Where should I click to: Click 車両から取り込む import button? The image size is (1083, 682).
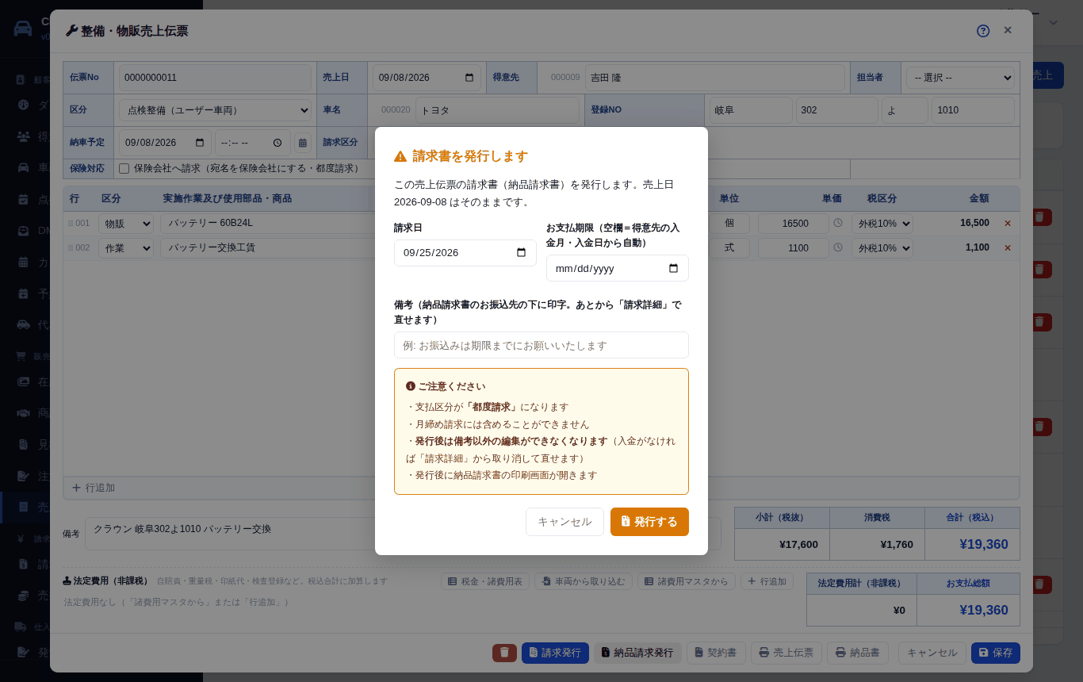(x=584, y=581)
